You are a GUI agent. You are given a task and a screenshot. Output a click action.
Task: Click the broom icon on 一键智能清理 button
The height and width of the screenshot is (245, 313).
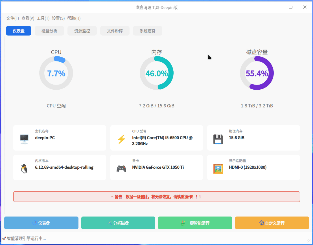coord(182,223)
